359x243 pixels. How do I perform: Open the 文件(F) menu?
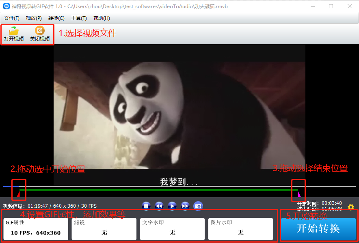pos(11,18)
